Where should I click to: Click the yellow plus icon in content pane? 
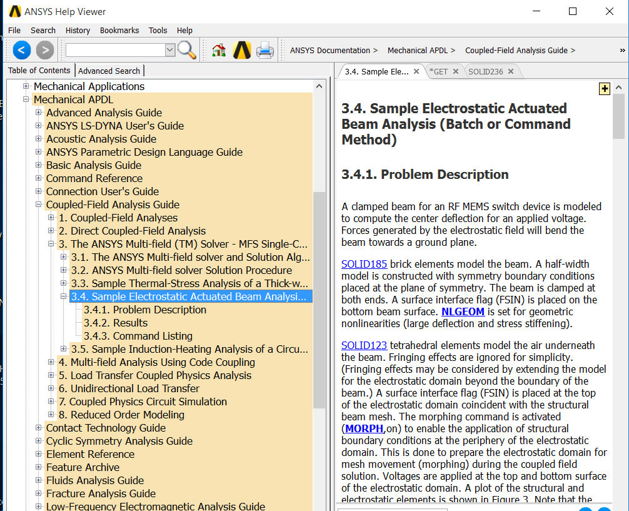click(x=604, y=89)
